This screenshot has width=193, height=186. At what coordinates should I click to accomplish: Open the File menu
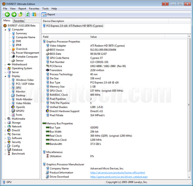[5, 9]
